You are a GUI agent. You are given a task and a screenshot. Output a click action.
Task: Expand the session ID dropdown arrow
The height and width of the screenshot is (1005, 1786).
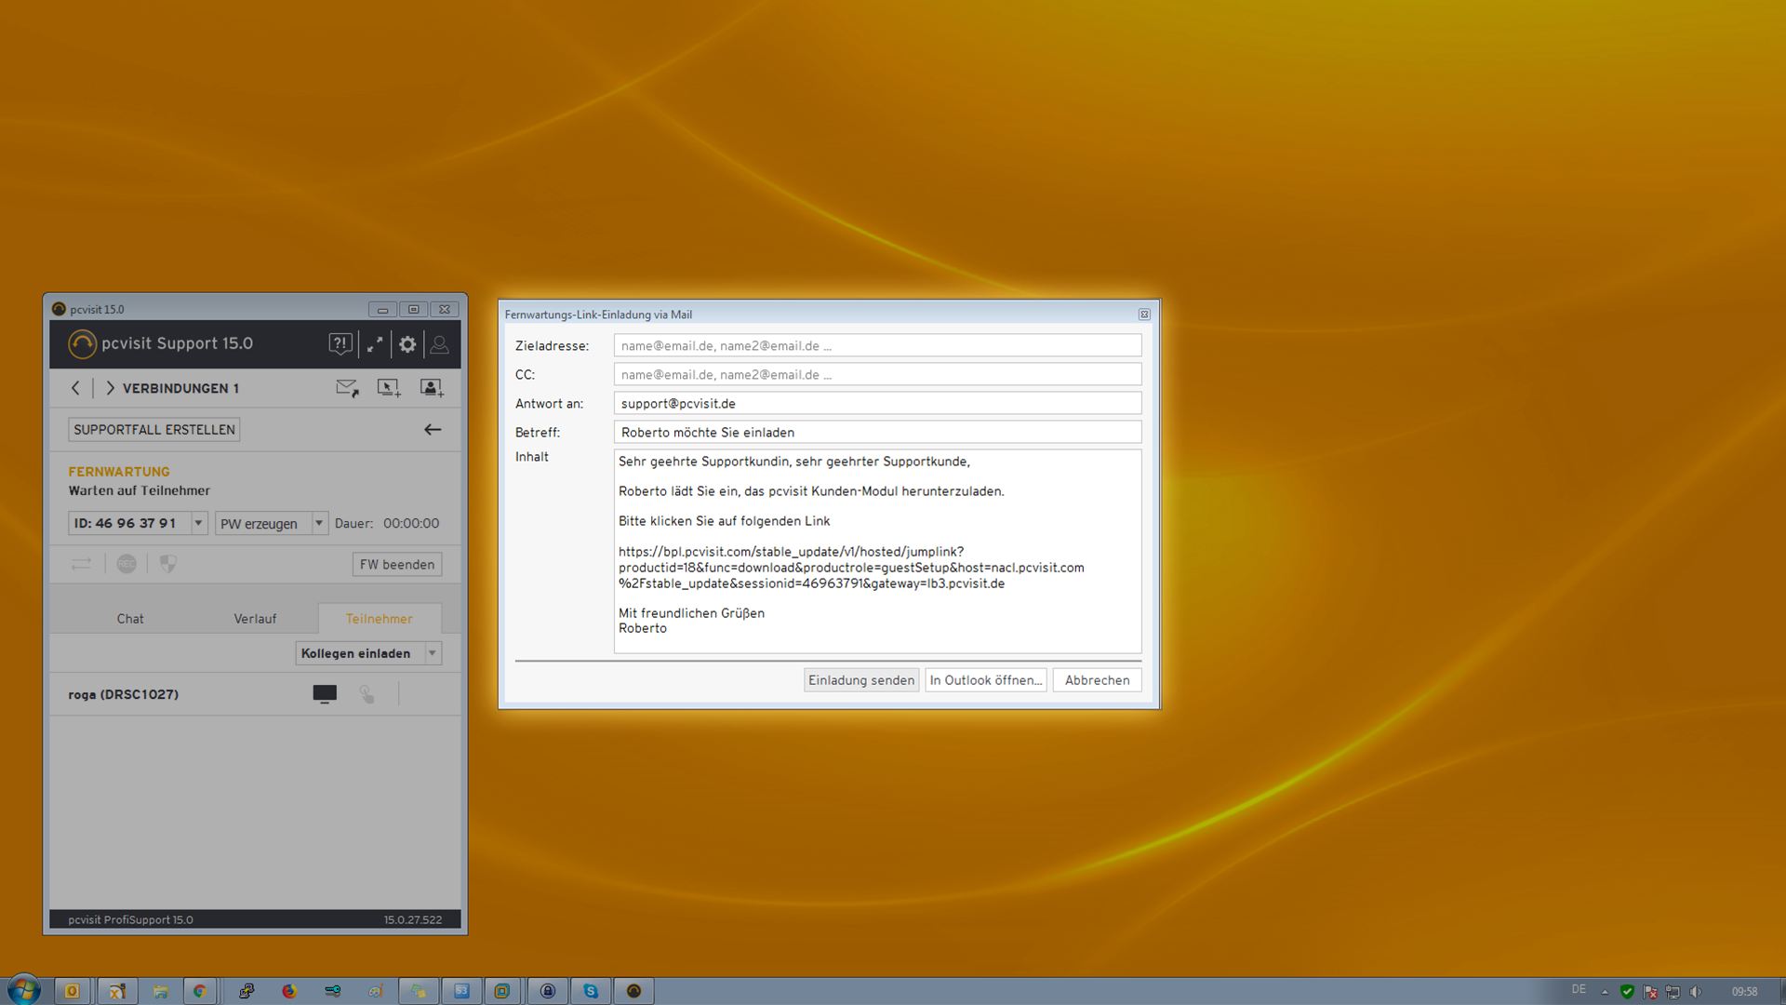(x=198, y=523)
